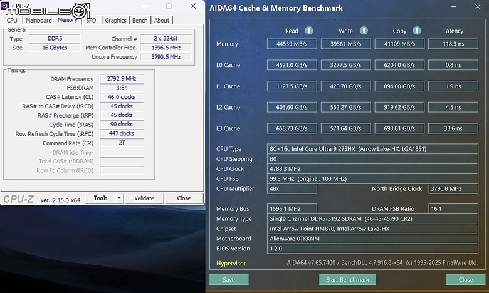The height and width of the screenshot is (293, 489).
Task: Click the DRAM:FSB Ratio value 16:1
Action: coord(453,208)
